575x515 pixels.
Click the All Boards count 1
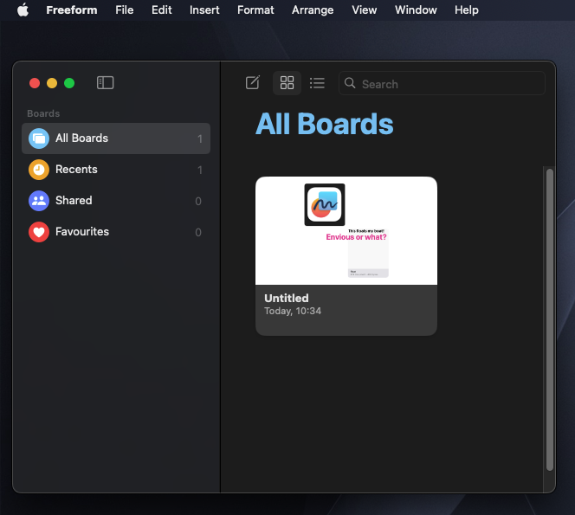[x=200, y=139]
